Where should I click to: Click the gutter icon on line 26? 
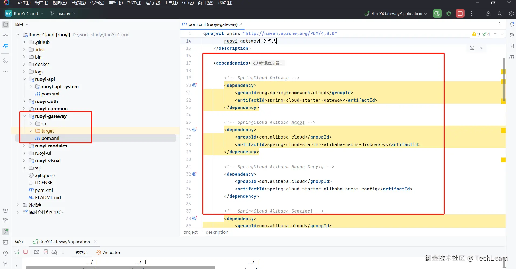[x=194, y=129]
